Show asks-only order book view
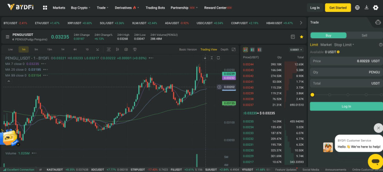 [259, 50]
